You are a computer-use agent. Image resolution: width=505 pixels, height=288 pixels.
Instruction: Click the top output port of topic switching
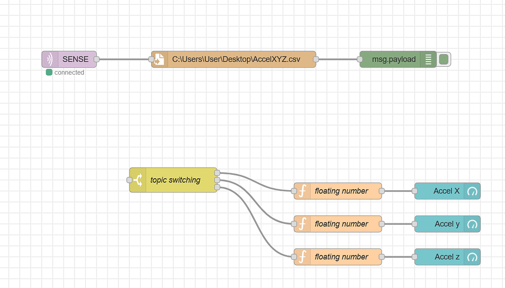[217, 173]
